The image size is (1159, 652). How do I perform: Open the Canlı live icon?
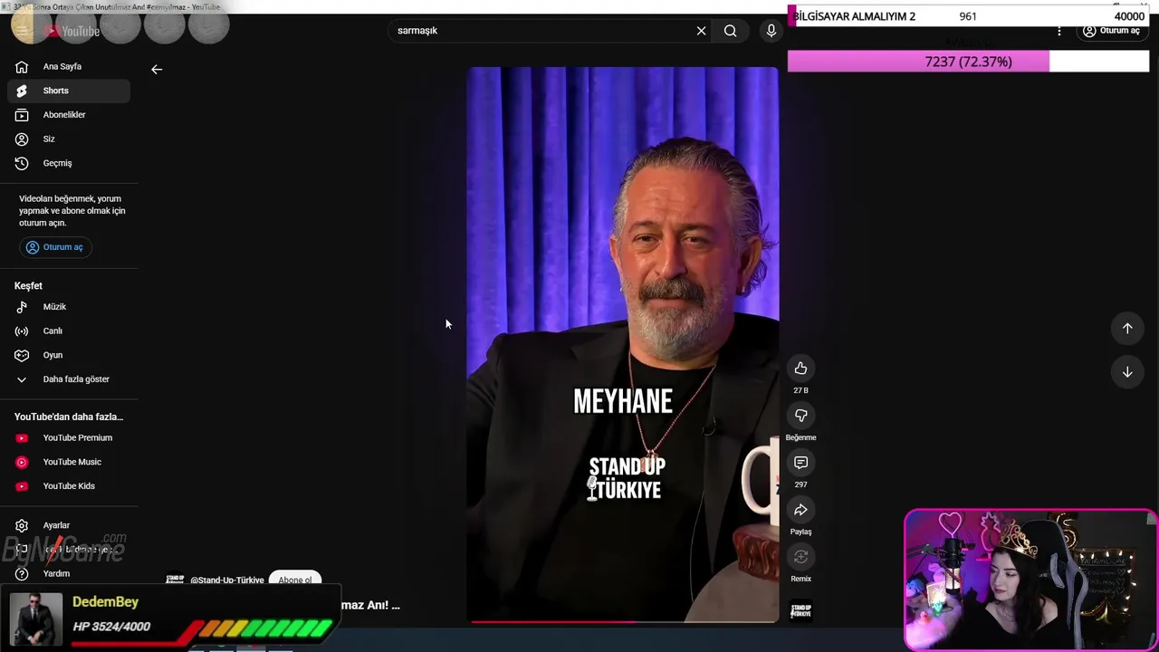tap(22, 331)
